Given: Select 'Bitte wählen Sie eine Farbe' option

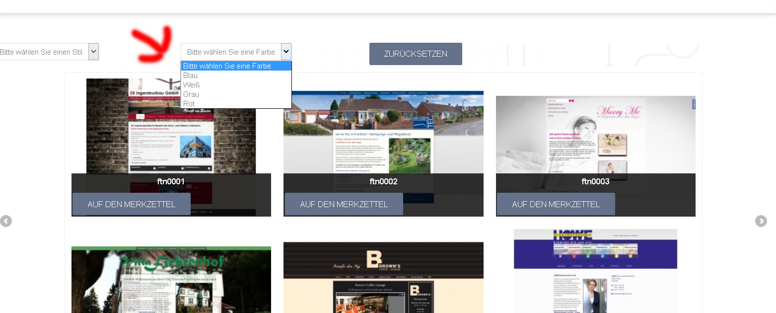Looking at the screenshot, I should tap(236, 66).
